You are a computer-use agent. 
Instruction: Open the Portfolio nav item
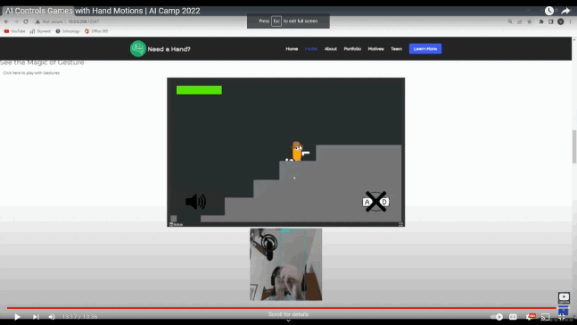352,48
